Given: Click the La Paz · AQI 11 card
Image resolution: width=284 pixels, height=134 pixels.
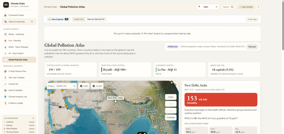Looking at the screenshot, I should point(179,69).
